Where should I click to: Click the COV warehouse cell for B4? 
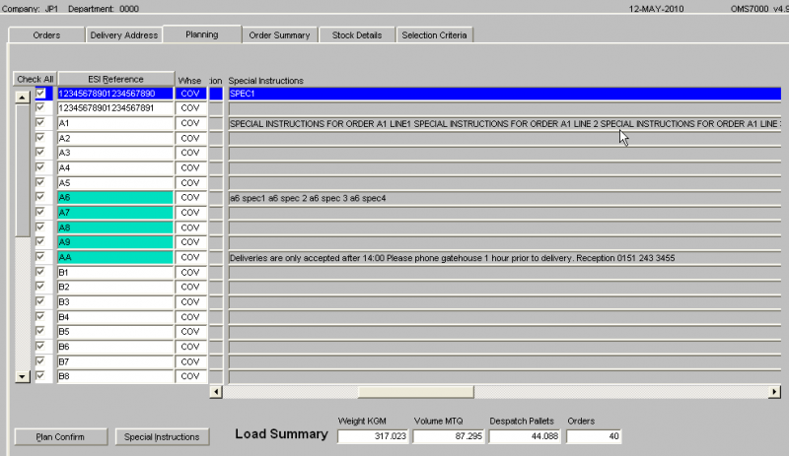click(190, 317)
